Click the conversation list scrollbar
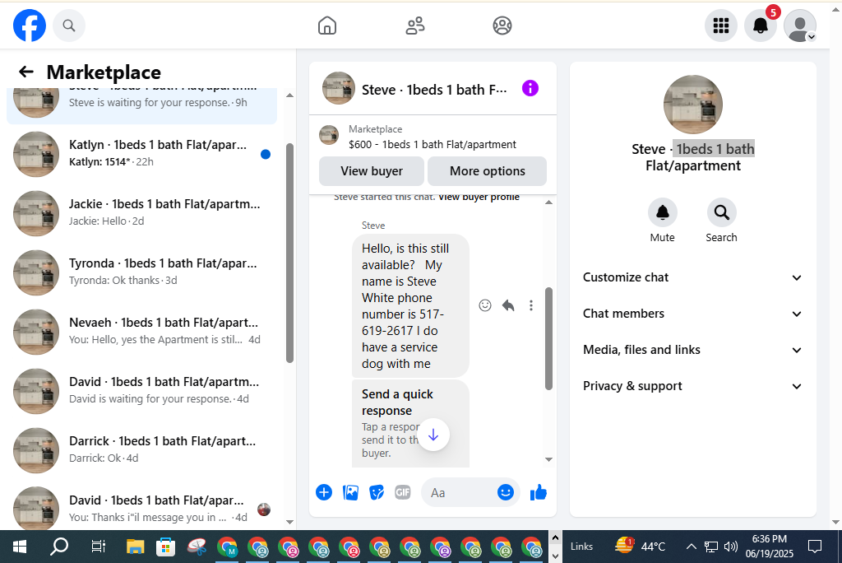 pos(290,253)
